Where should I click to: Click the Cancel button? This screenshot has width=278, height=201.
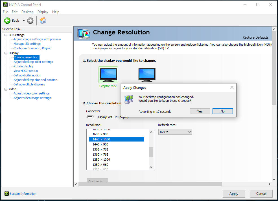tap(261, 194)
